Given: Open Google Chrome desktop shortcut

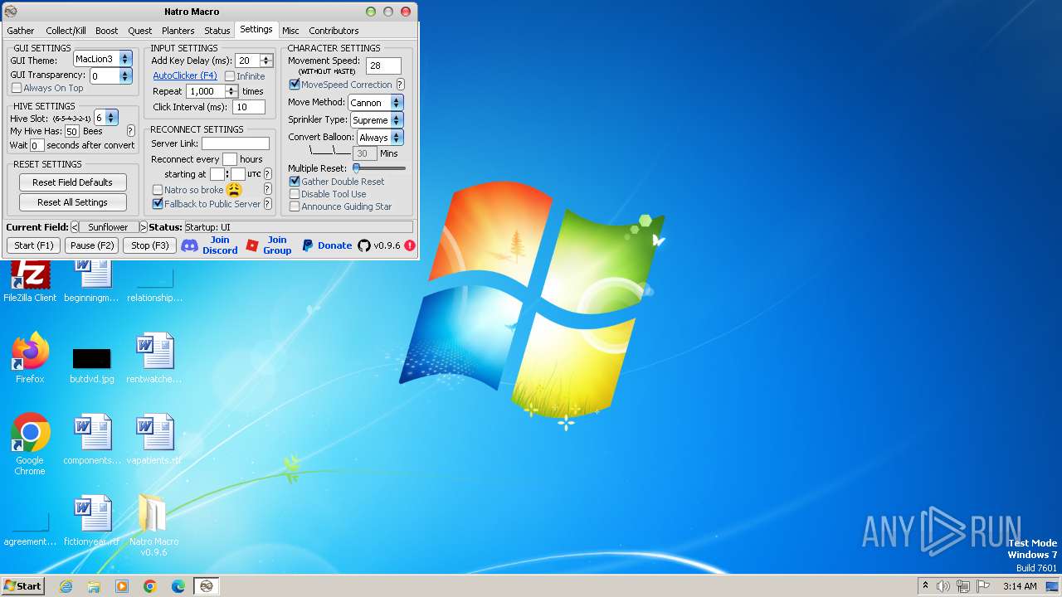Looking at the screenshot, I should point(30,444).
